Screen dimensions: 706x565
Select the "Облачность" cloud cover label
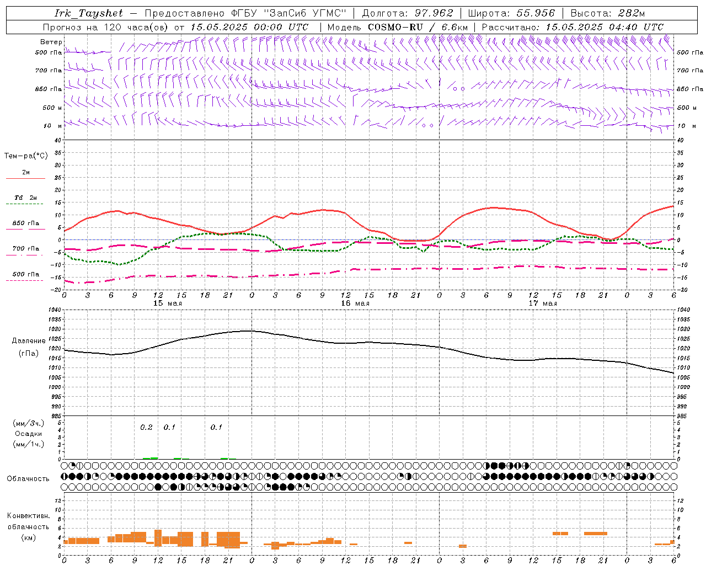click(x=28, y=478)
